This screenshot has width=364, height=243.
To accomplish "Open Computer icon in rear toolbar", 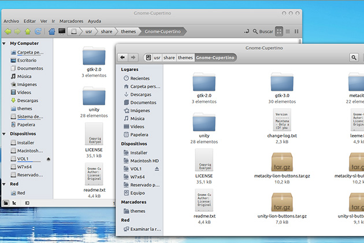I will [62, 31].
